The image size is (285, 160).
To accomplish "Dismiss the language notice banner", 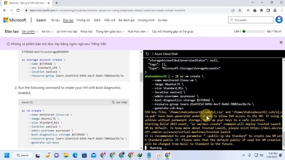I will 281,42.
